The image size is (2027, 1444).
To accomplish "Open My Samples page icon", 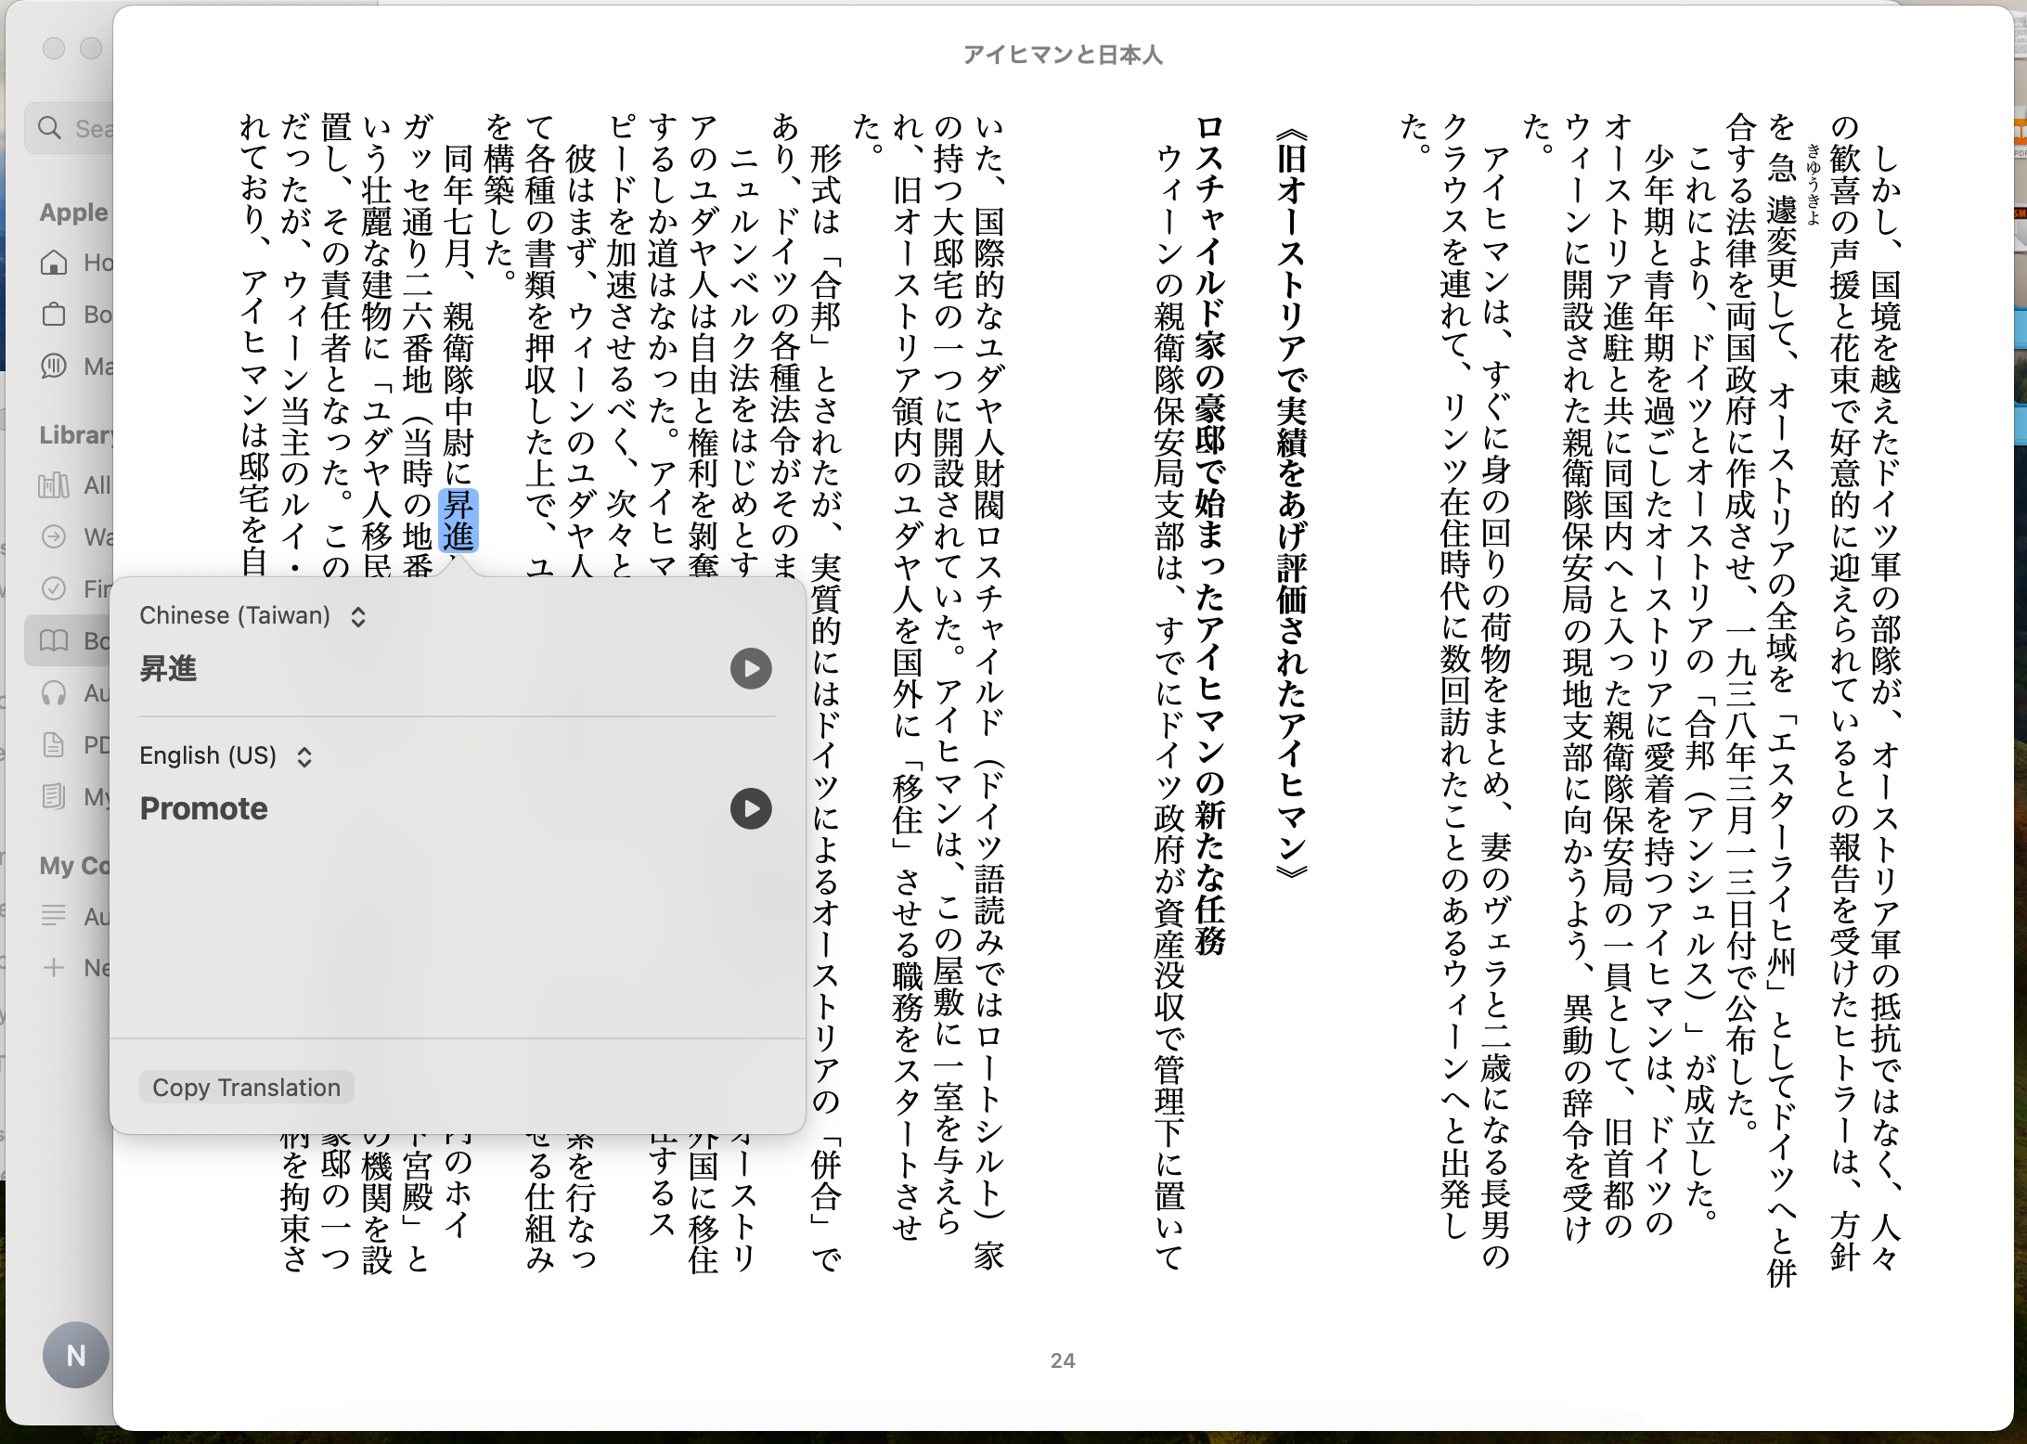I will 54,796.
